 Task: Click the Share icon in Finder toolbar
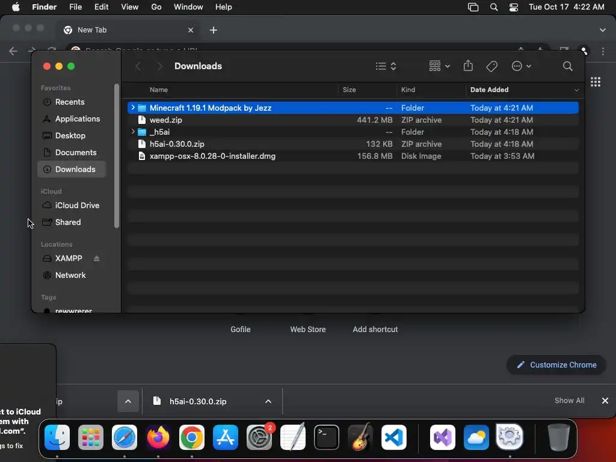pyautogui.click(x=468, y=66)
